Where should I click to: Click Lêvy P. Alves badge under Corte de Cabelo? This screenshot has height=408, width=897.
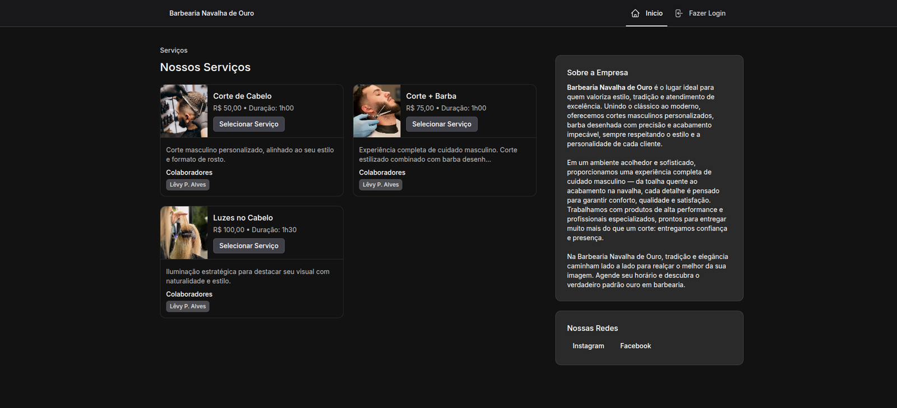click(x=188, y=185)
